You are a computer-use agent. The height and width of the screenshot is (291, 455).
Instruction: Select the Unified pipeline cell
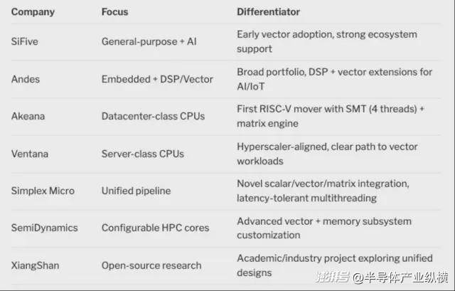tap(137, 191)
